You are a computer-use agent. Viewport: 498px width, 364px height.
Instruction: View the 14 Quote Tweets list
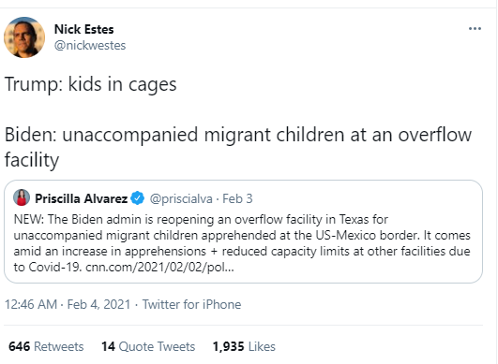click(148, 346)
